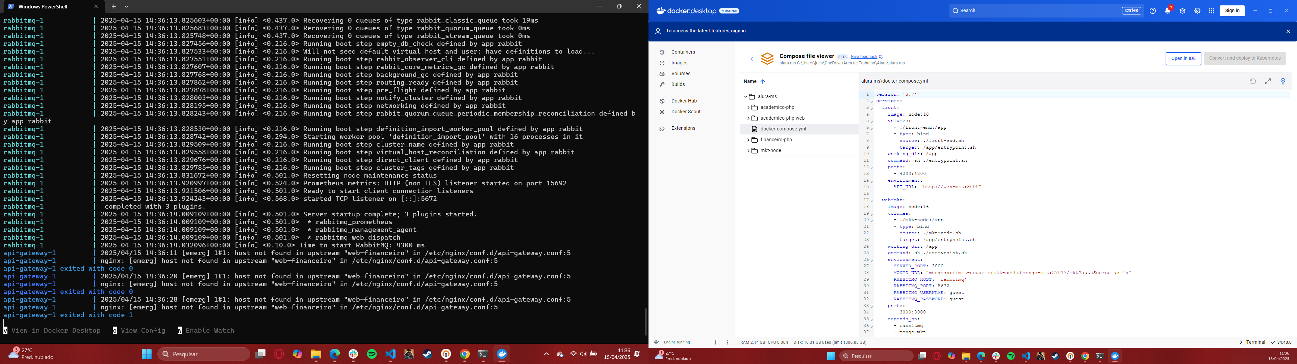1297x364 pixels.
Task: Expand the compose editor to fullscreen
Action: pos(1268,82)
